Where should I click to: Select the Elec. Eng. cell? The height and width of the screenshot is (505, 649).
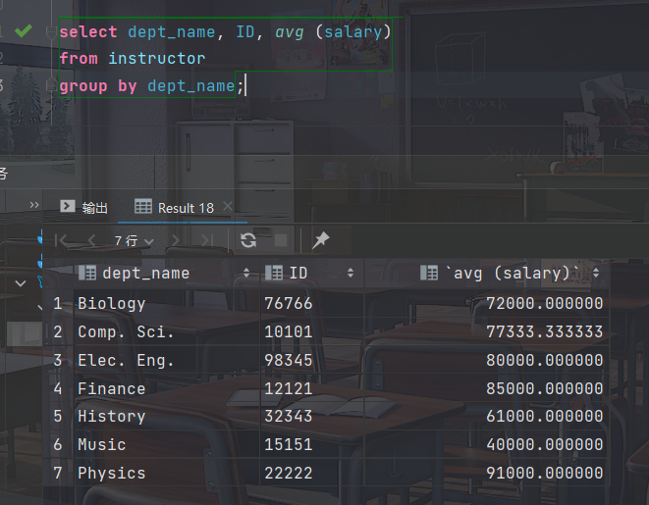[167, 360]
